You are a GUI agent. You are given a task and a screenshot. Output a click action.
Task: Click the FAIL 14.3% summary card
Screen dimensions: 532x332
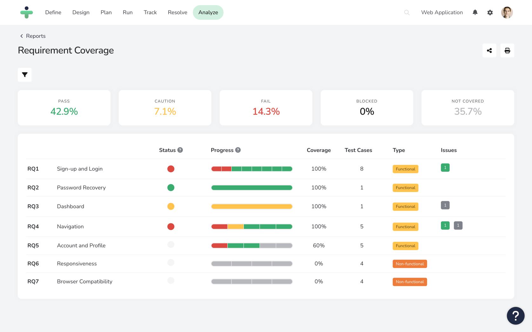(x=266, y=108)
